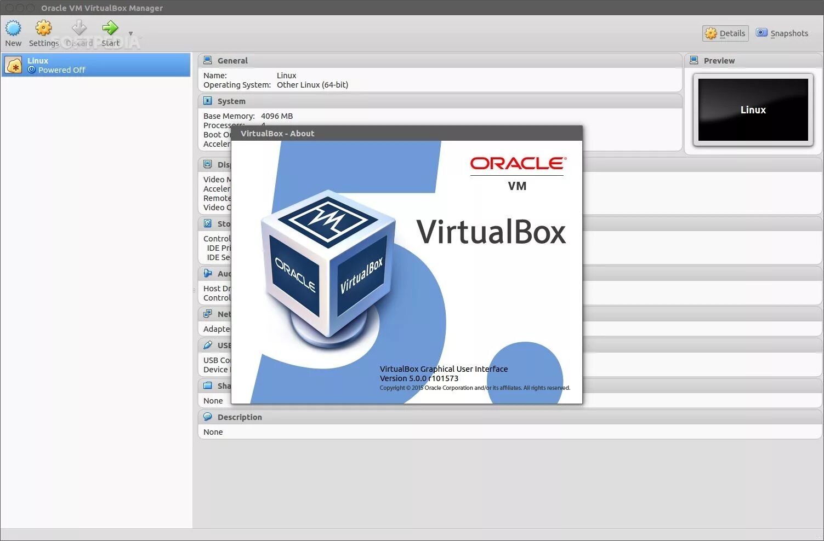Click the Preview section header
824x541 pixels.
753,60
